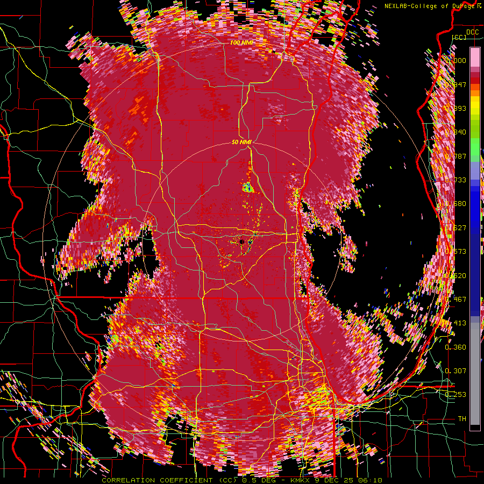
Task: Click the '0.733' legend value
Action: pos(455,180)
